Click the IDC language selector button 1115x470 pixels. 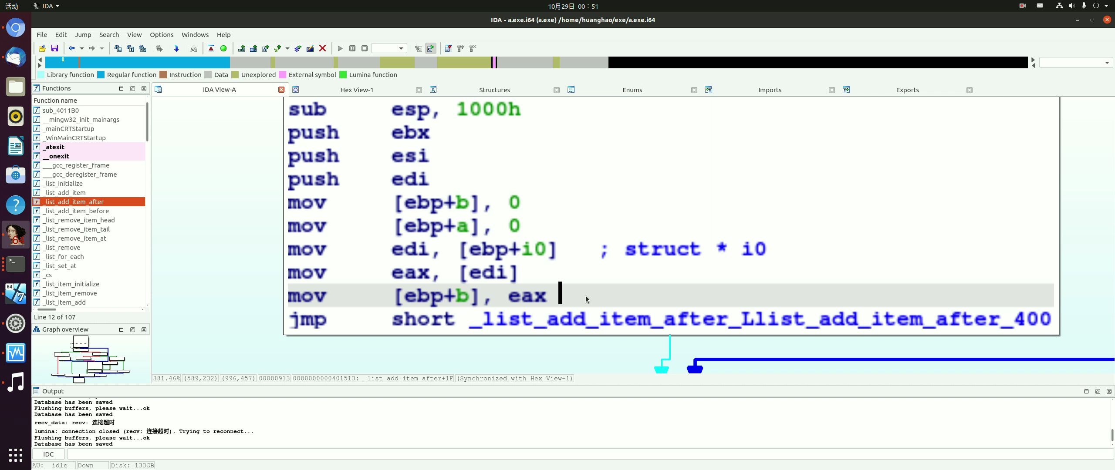(x=48, y=454)
